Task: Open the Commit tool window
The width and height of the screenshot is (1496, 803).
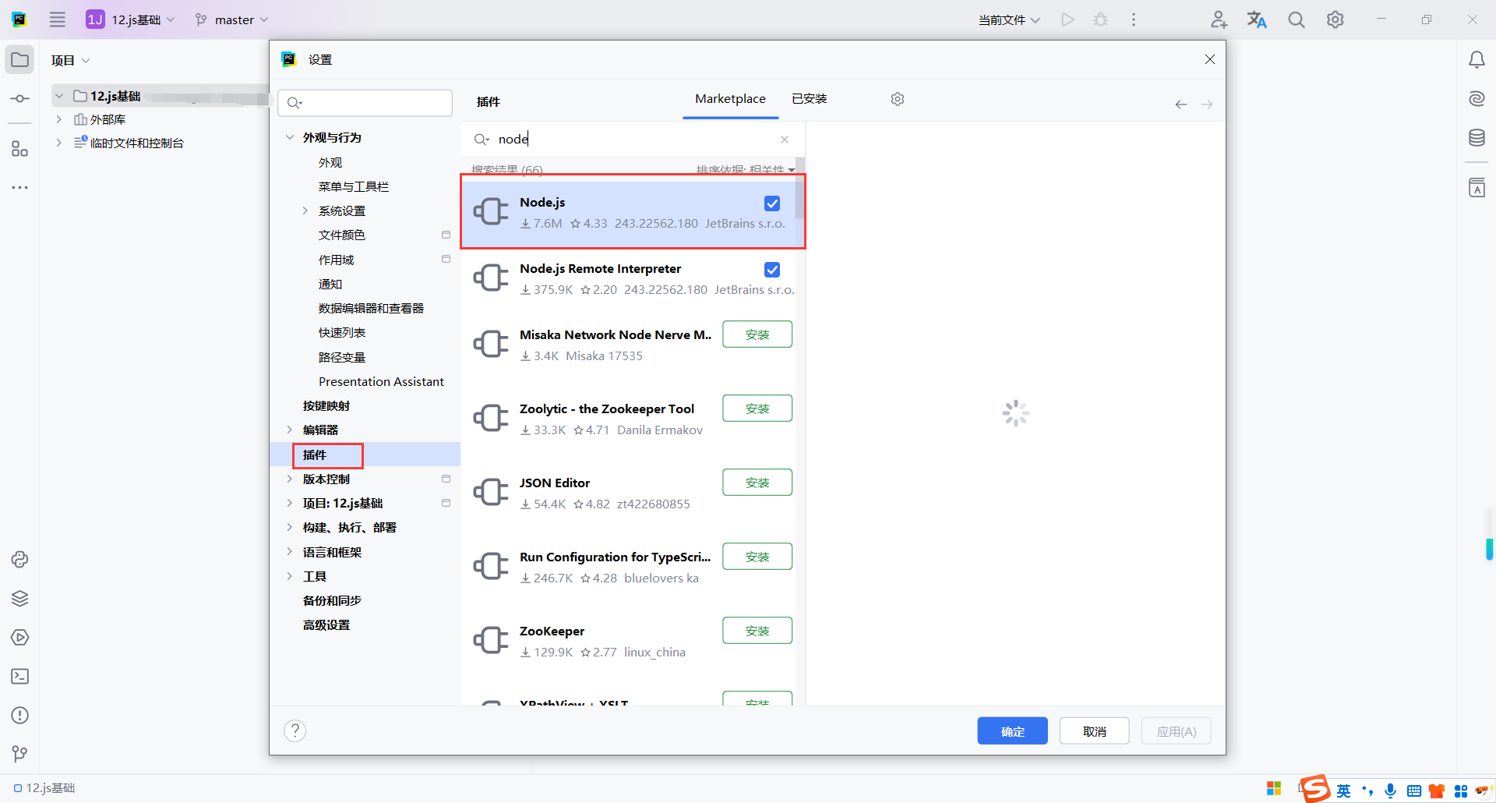Action: click(19, 99)
